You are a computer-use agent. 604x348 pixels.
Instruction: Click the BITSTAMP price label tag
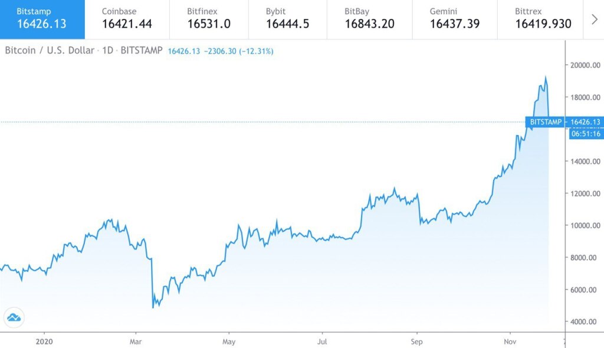[x=546, y=122]
